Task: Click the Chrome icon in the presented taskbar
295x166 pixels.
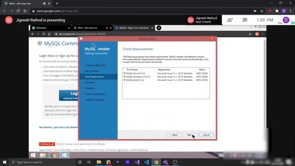Action: [53, 155]
